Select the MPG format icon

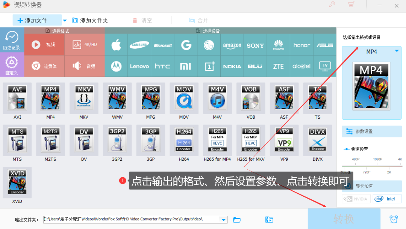(x=151, y=98)
